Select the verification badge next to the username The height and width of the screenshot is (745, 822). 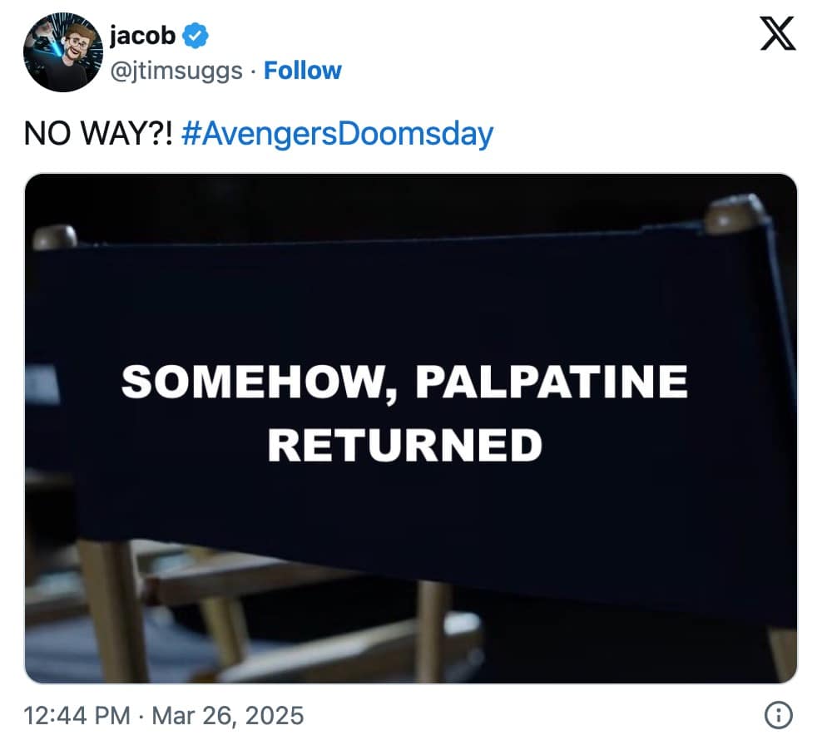tap(194, 35)
